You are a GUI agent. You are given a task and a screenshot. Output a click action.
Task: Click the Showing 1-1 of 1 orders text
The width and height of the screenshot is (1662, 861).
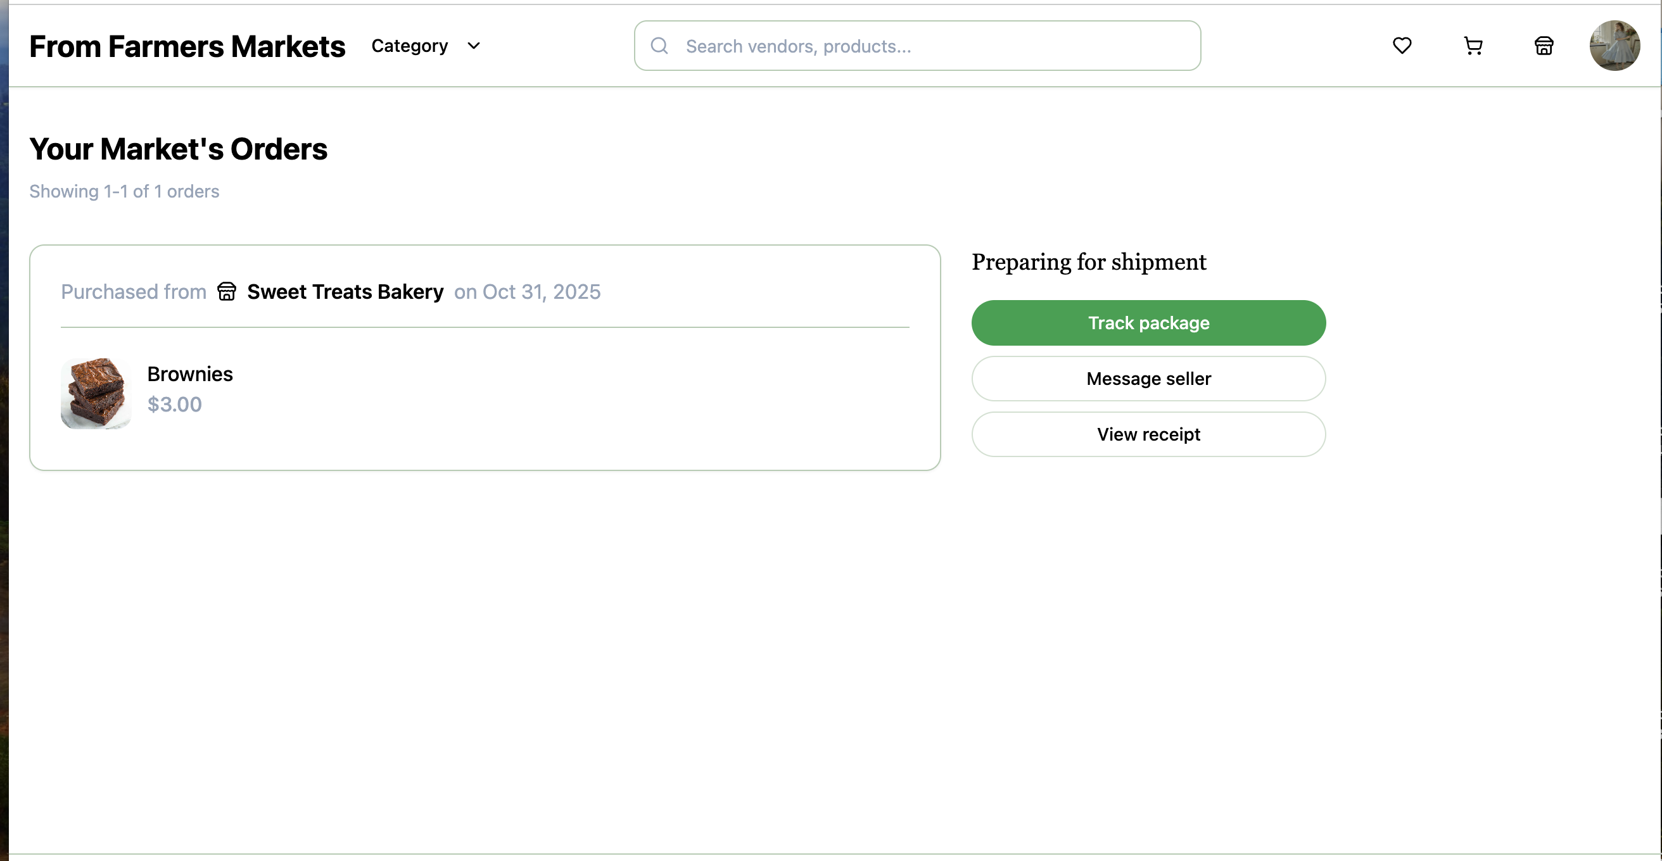point(124,192)
